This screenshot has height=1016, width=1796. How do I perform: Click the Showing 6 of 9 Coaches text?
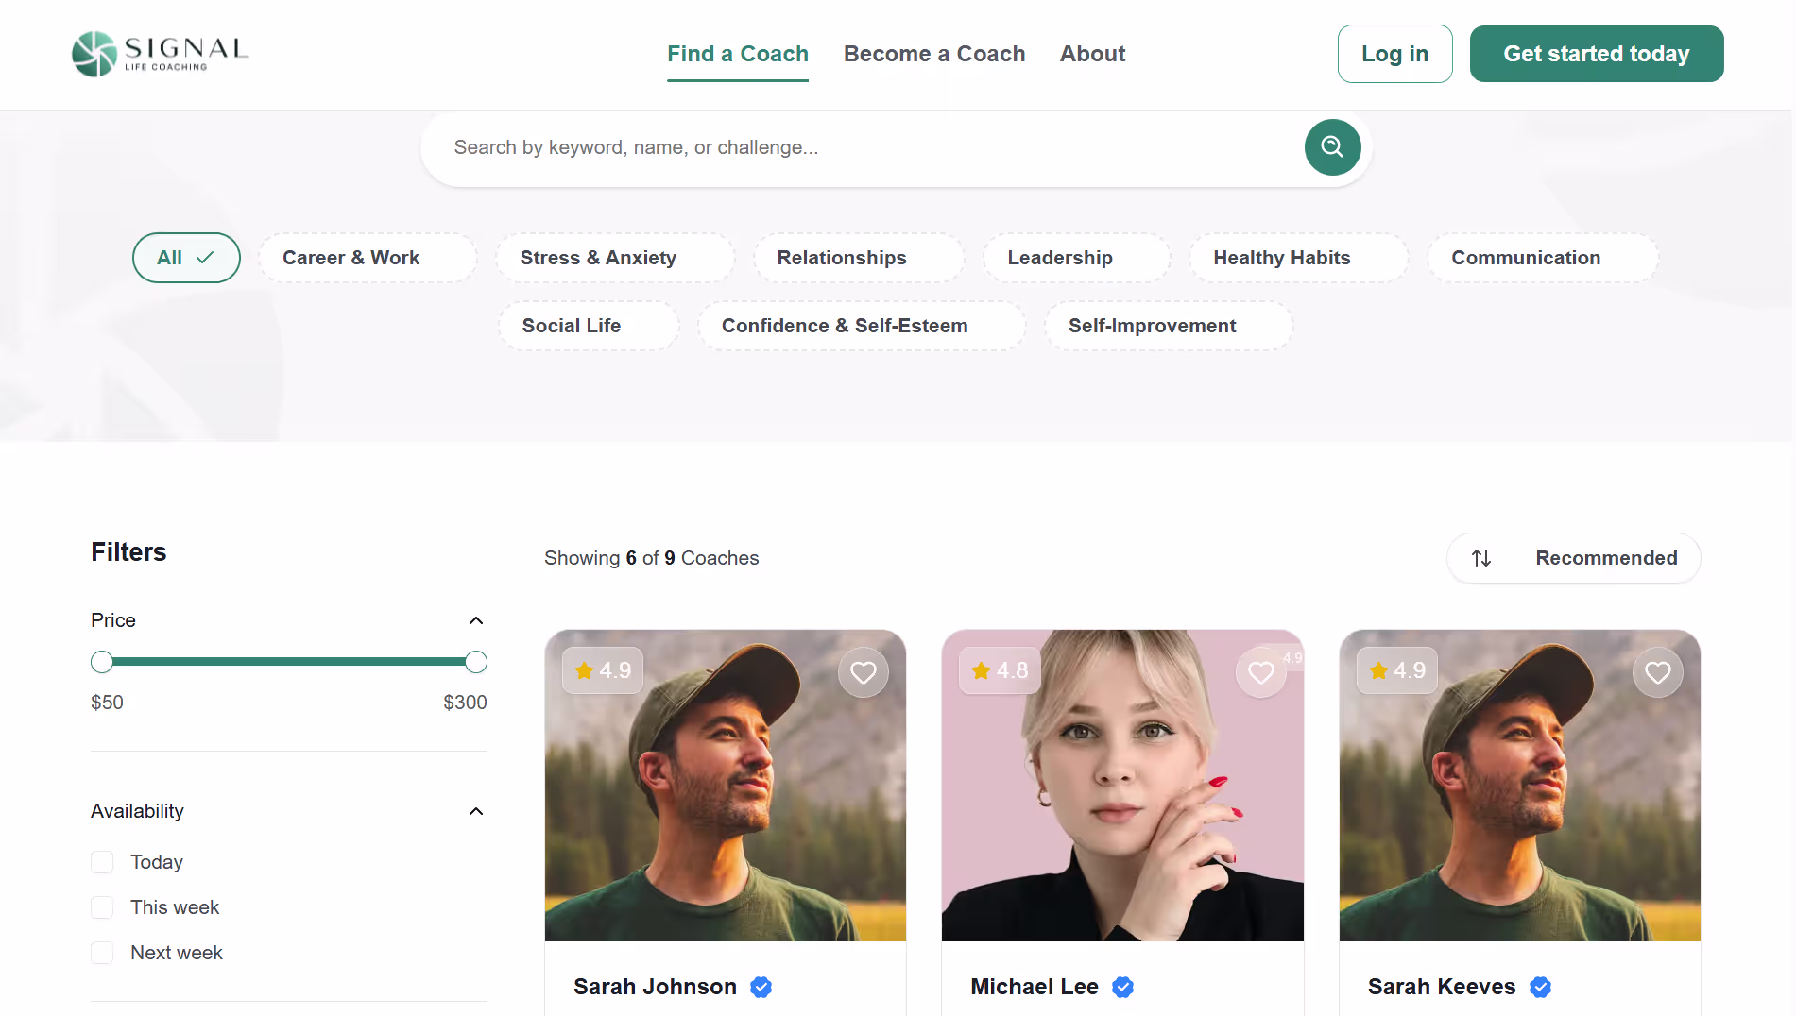click(651, 558)
